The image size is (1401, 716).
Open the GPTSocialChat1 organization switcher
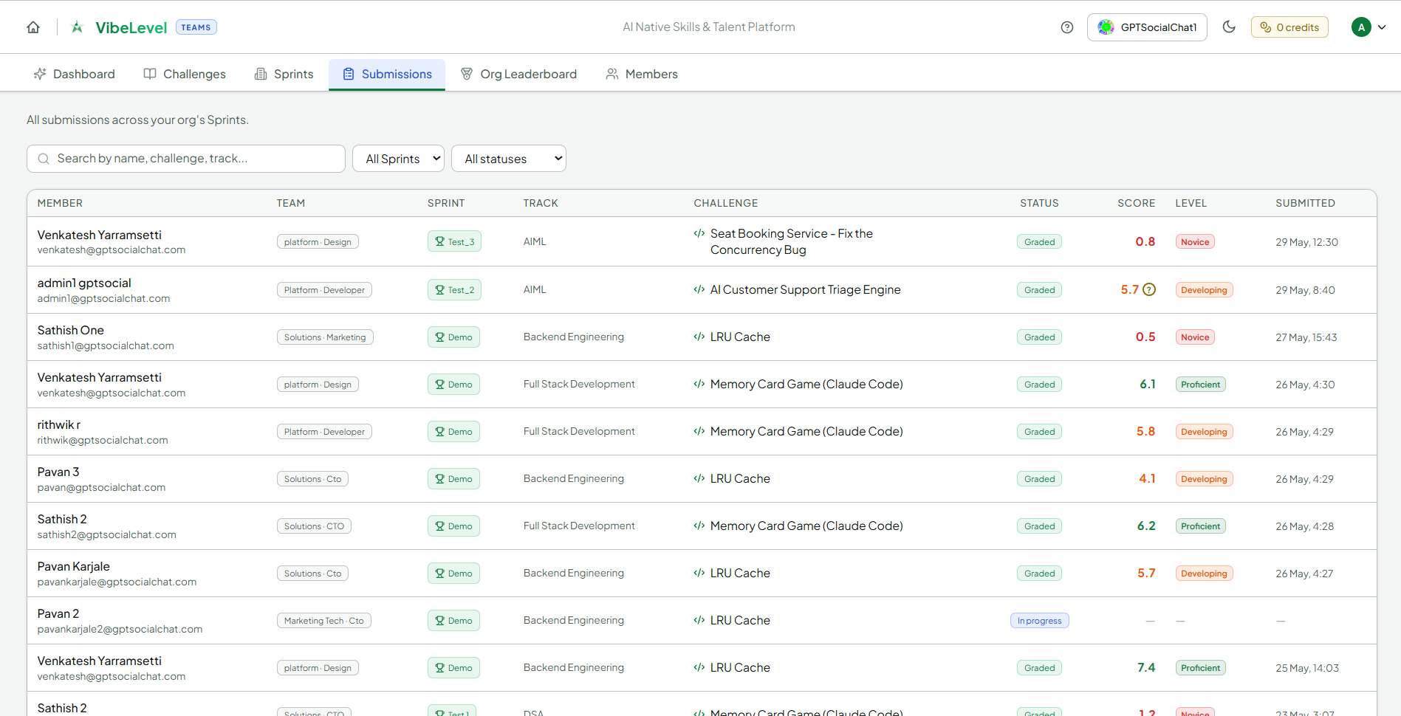pos(1147,27)
